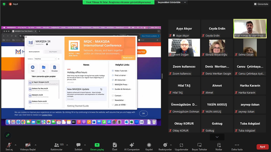Select YASİN AKKUŞ participant tile
The height and width of the screenshot is (152, 271).
coord(217,105)
